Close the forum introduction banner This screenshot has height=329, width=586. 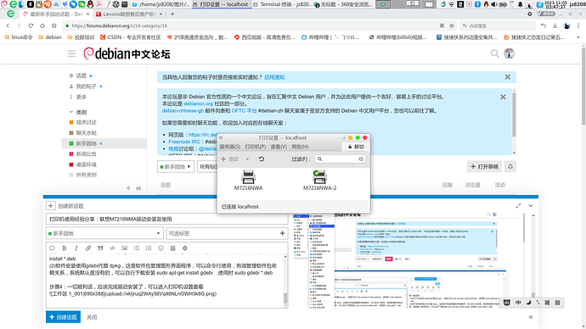click(503, 97)
